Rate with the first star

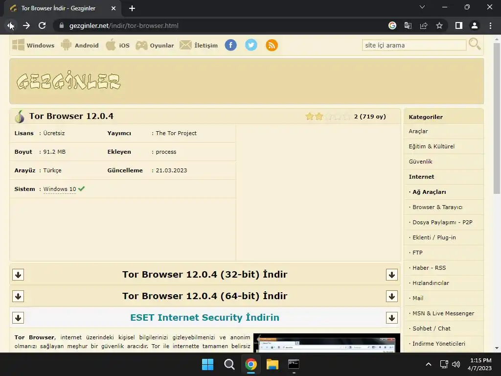[309, 117]
